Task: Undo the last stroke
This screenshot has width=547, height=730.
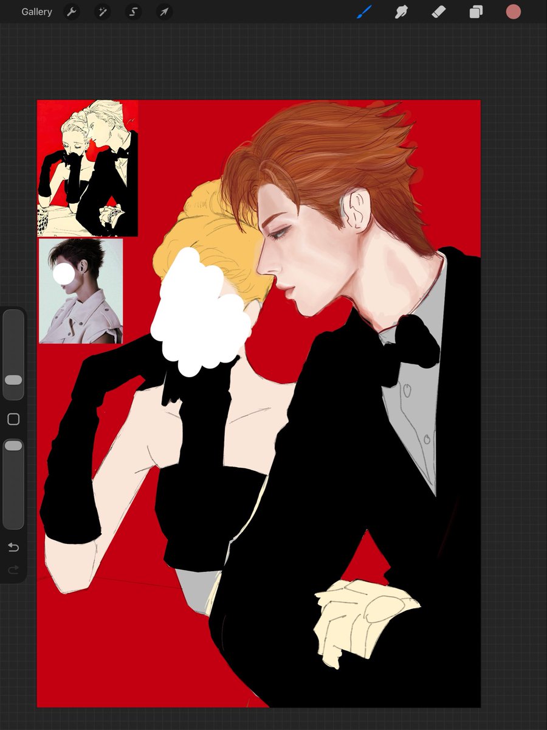Action: coord(13,547)
